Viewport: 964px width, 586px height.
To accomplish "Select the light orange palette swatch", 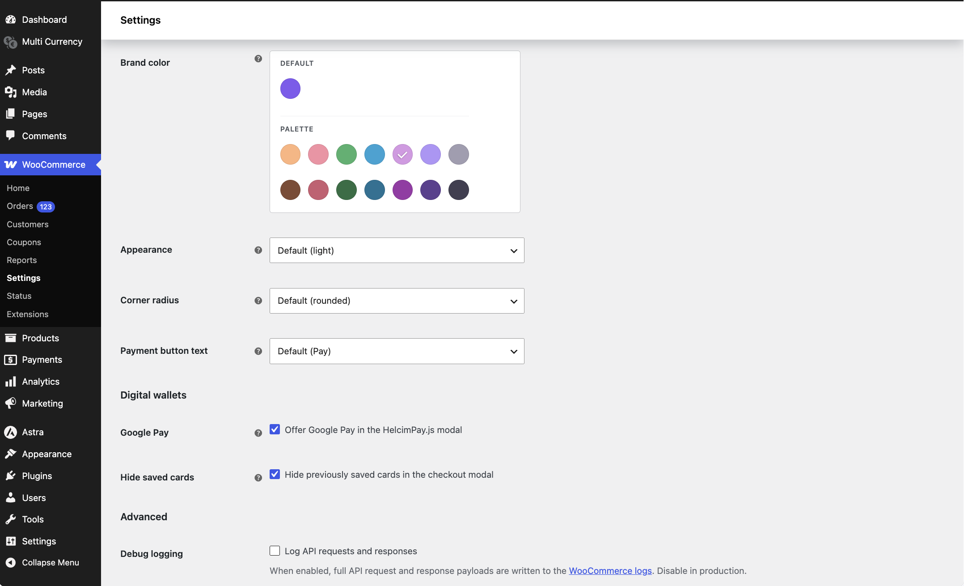I will (290, 154).
